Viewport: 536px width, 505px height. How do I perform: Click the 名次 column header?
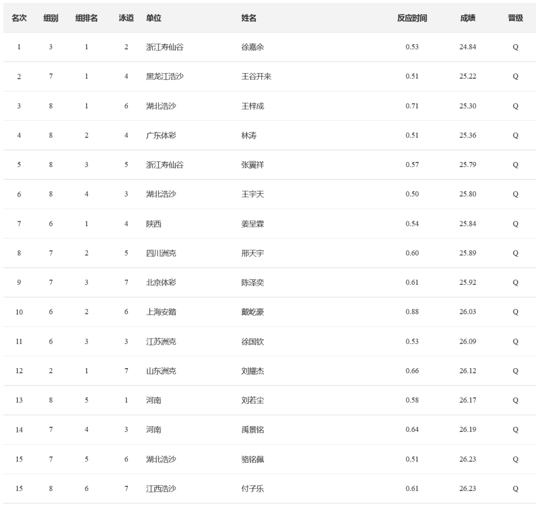[x=19, y=18]
